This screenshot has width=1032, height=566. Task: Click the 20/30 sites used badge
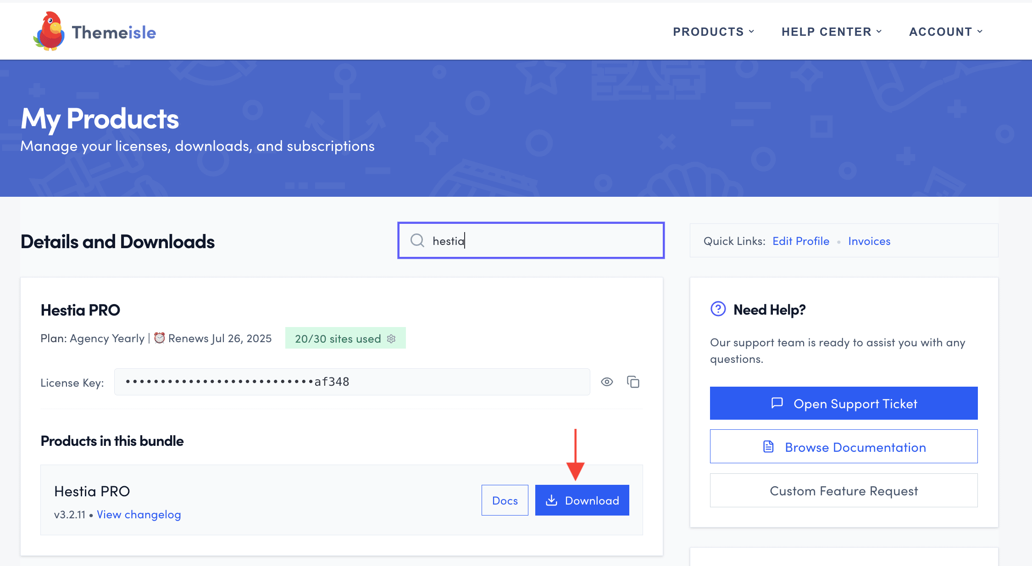338,338
